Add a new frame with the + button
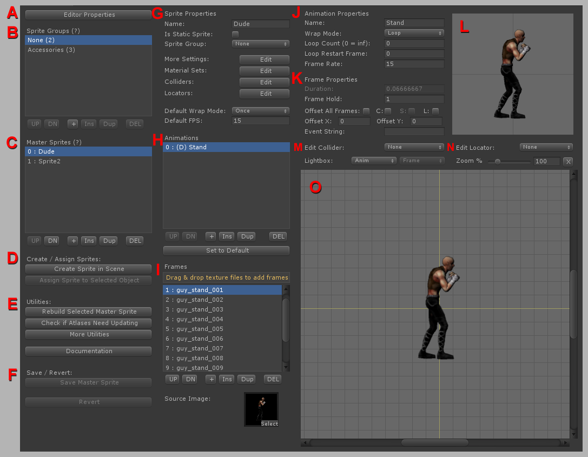 coord(210,379)
